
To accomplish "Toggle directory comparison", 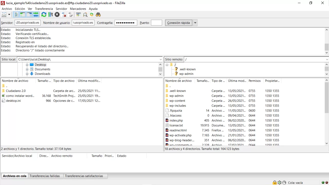I will pos(85,15).
